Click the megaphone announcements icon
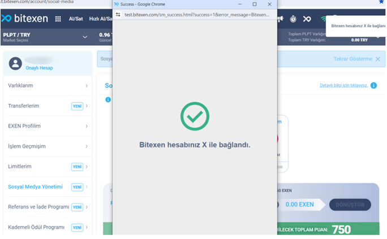The image size is (387, 239). click(281, 19)
